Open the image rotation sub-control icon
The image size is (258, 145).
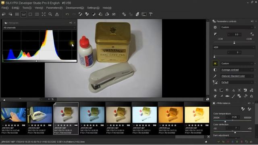click(x=246, y=90)
